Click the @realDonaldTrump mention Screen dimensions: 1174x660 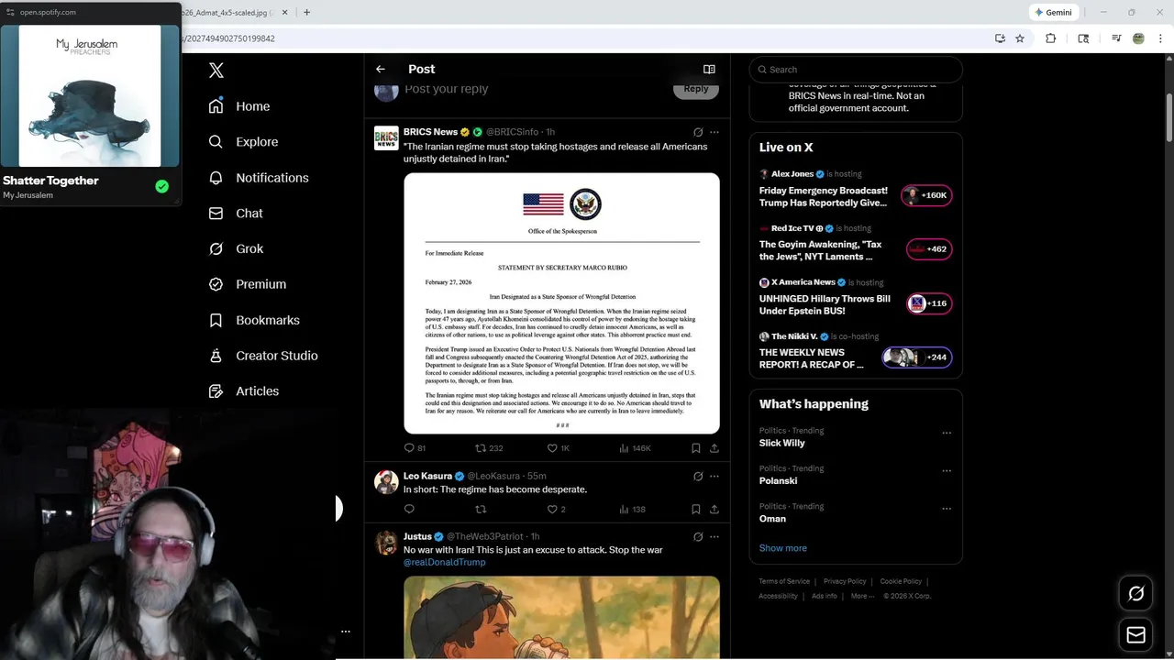point(445,562)
